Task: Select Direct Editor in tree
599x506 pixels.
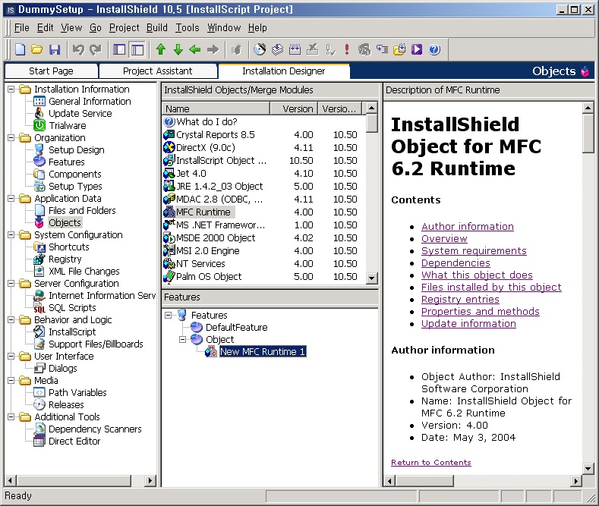Action: tap(74, 441)
